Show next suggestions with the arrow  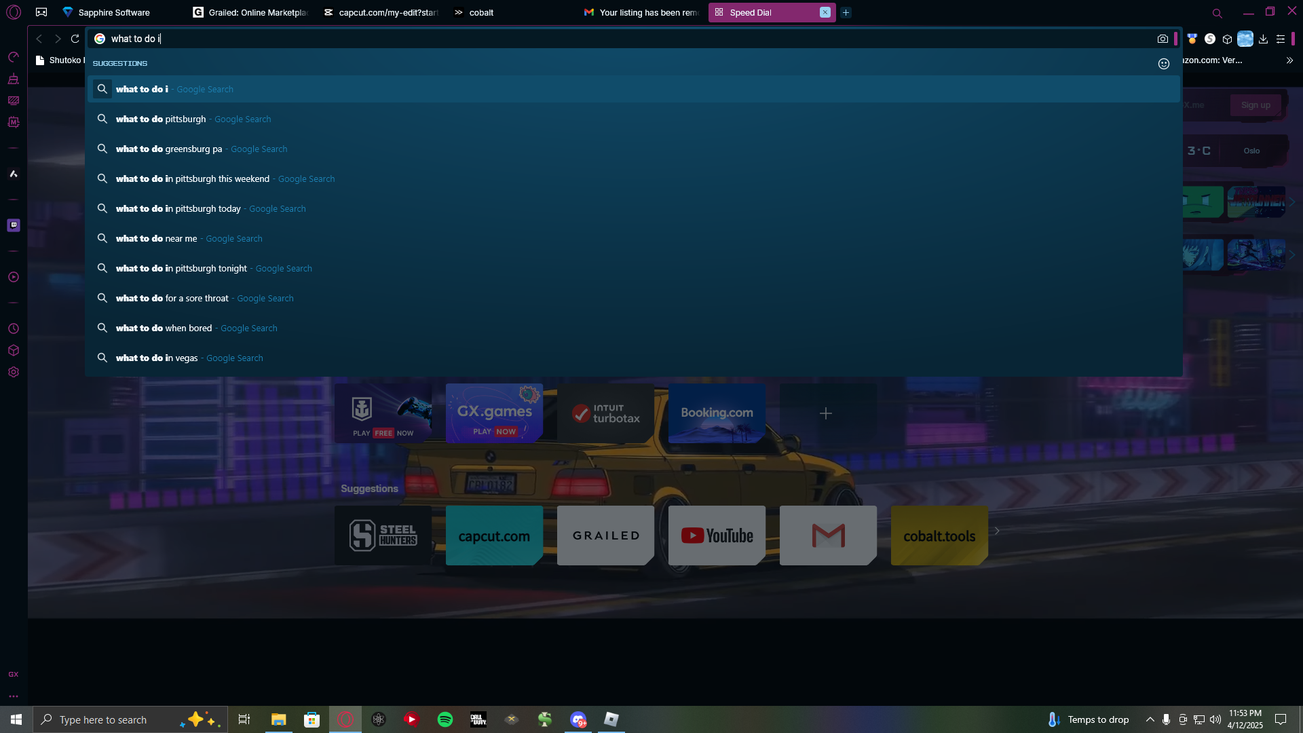997,531
